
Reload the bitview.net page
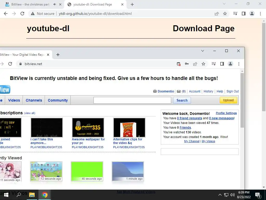click(x=10, y=64)
